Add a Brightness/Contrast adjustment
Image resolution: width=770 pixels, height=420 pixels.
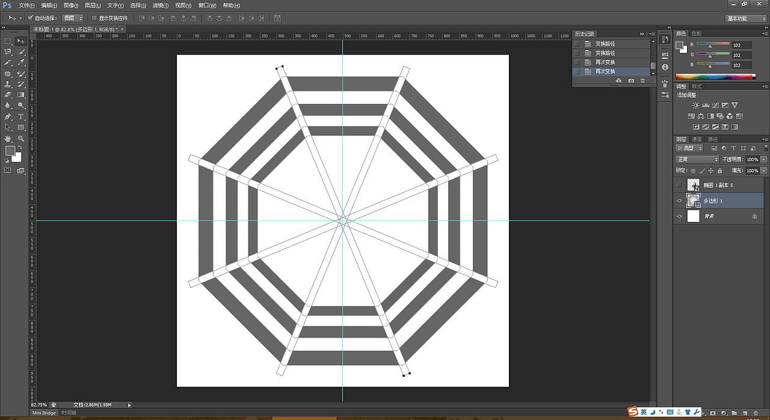coord(696,105)
